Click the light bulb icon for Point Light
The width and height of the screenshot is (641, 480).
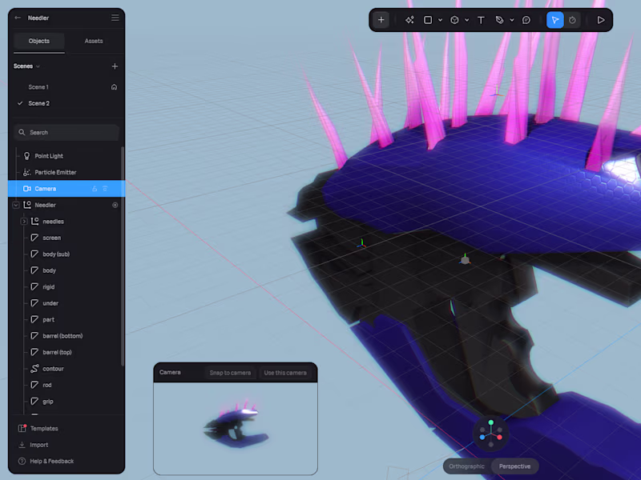[27, 156]
